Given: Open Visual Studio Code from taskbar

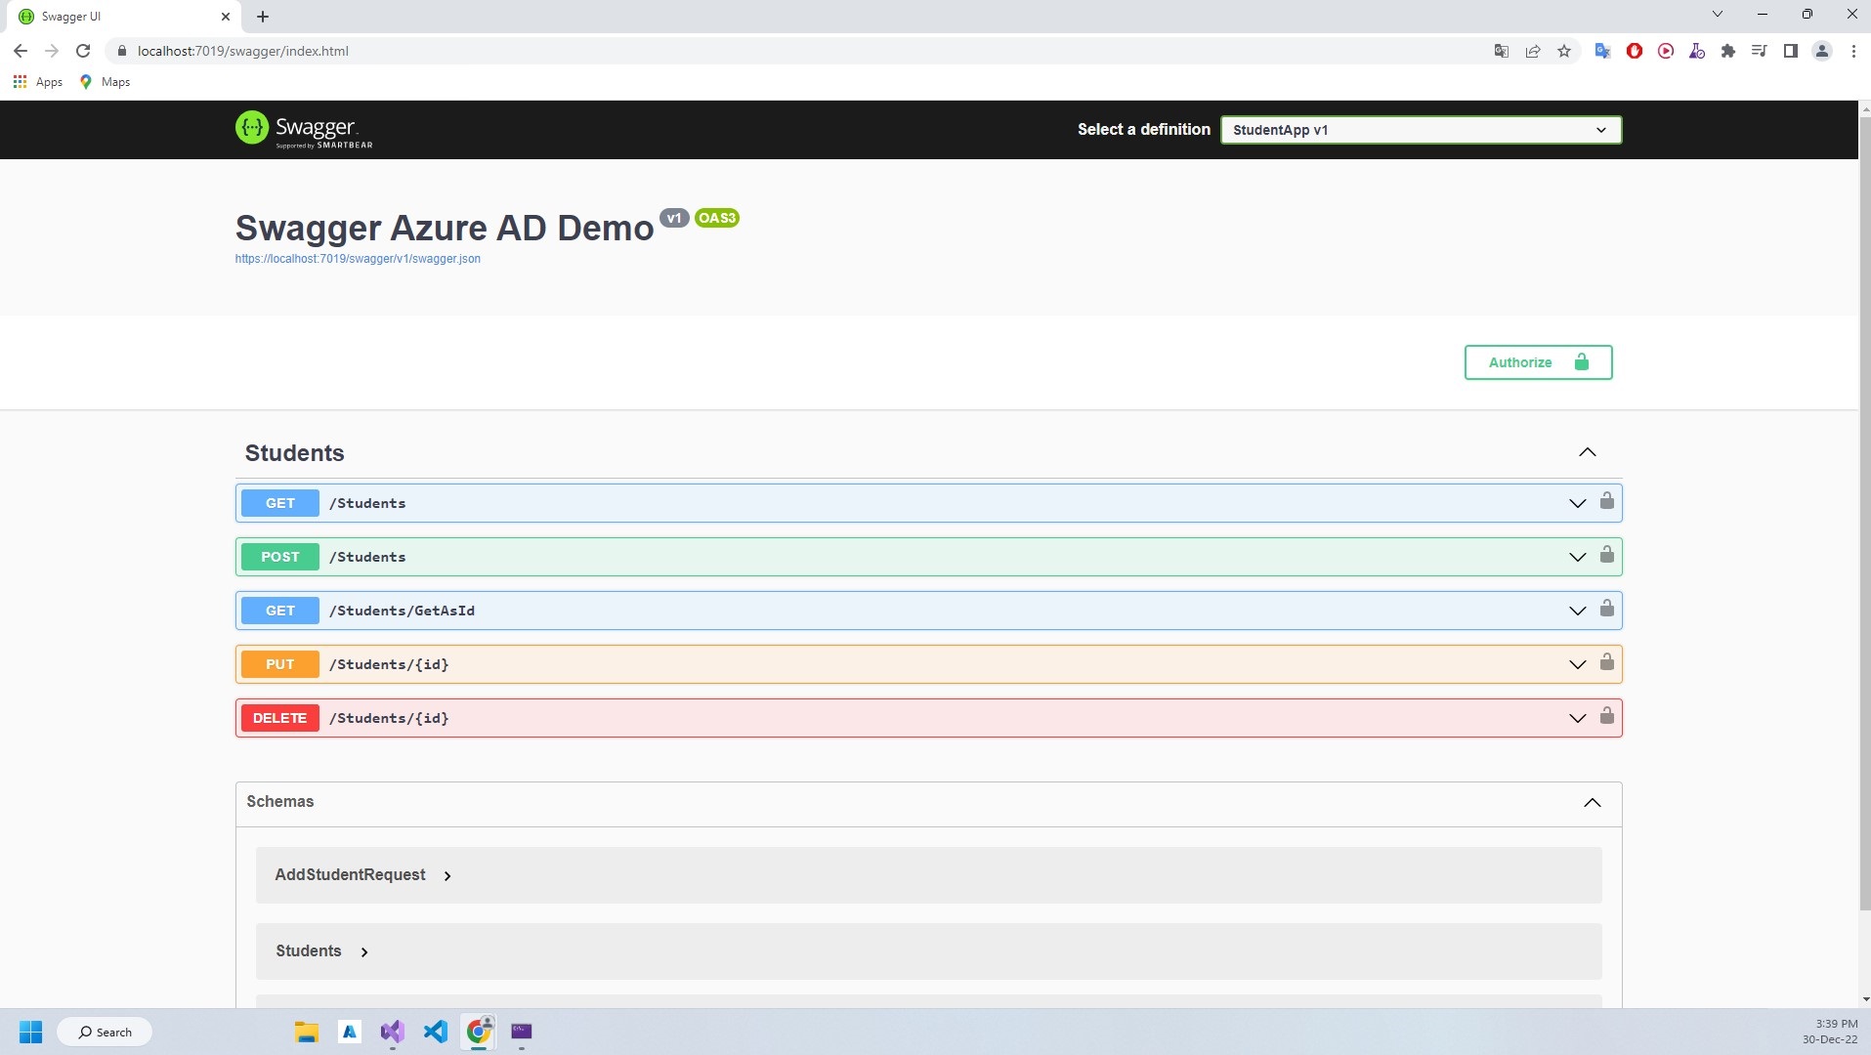Looking at the screenshot, I should (x=436, y=1032).
